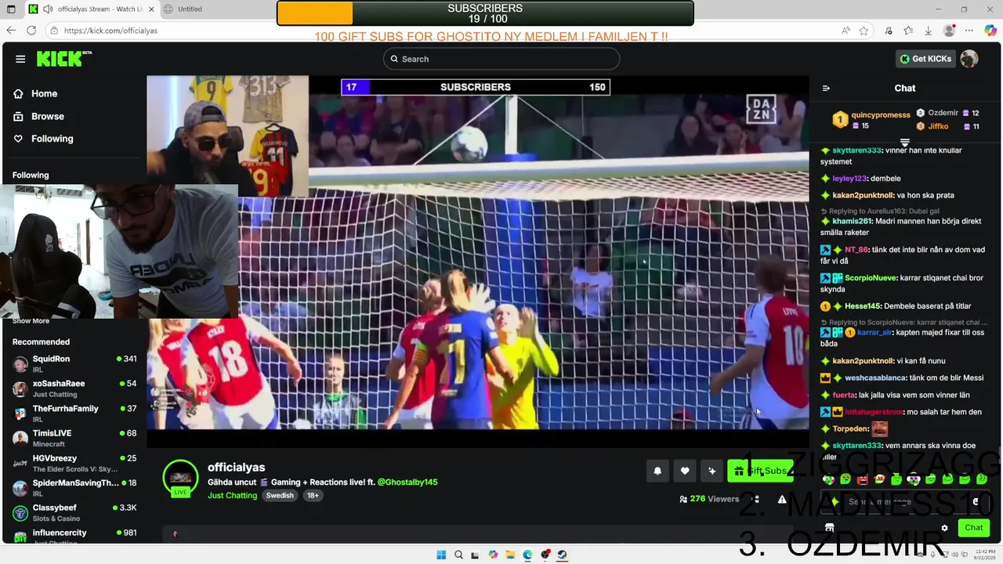The image size is (1003, 564).
Task: Click the Get KICKs button
Action: click(925, 59)
